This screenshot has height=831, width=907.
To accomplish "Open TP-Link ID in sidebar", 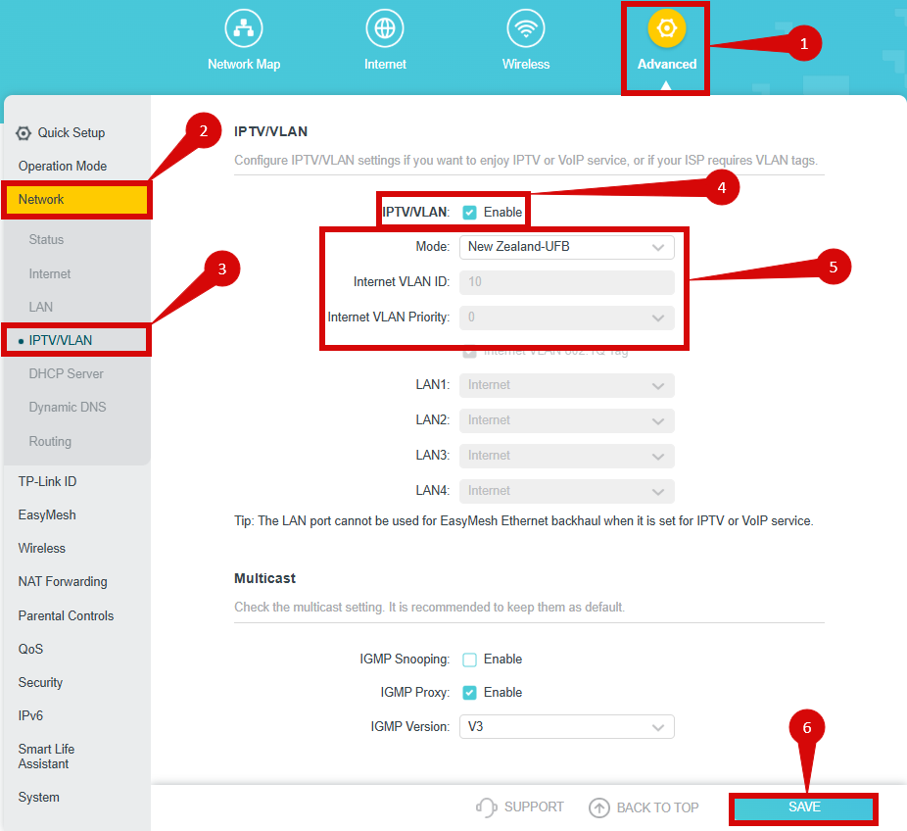I will tap(47, 481).
